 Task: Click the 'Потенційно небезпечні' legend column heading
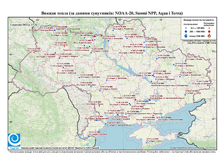(x=209, y=24)
